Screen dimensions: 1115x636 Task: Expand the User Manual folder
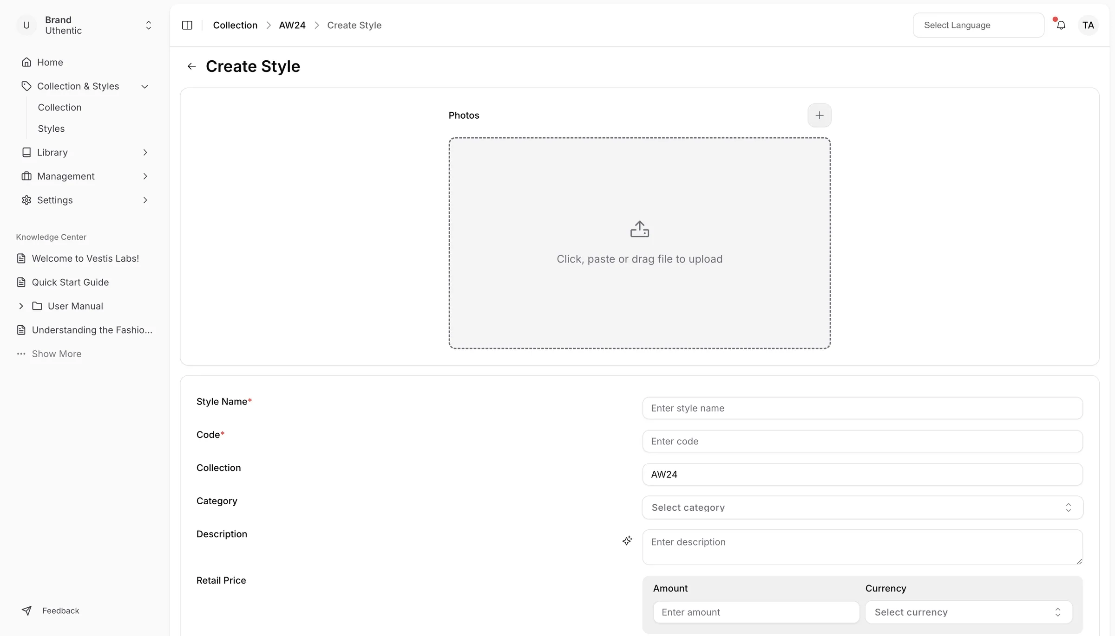coord(21,306)
